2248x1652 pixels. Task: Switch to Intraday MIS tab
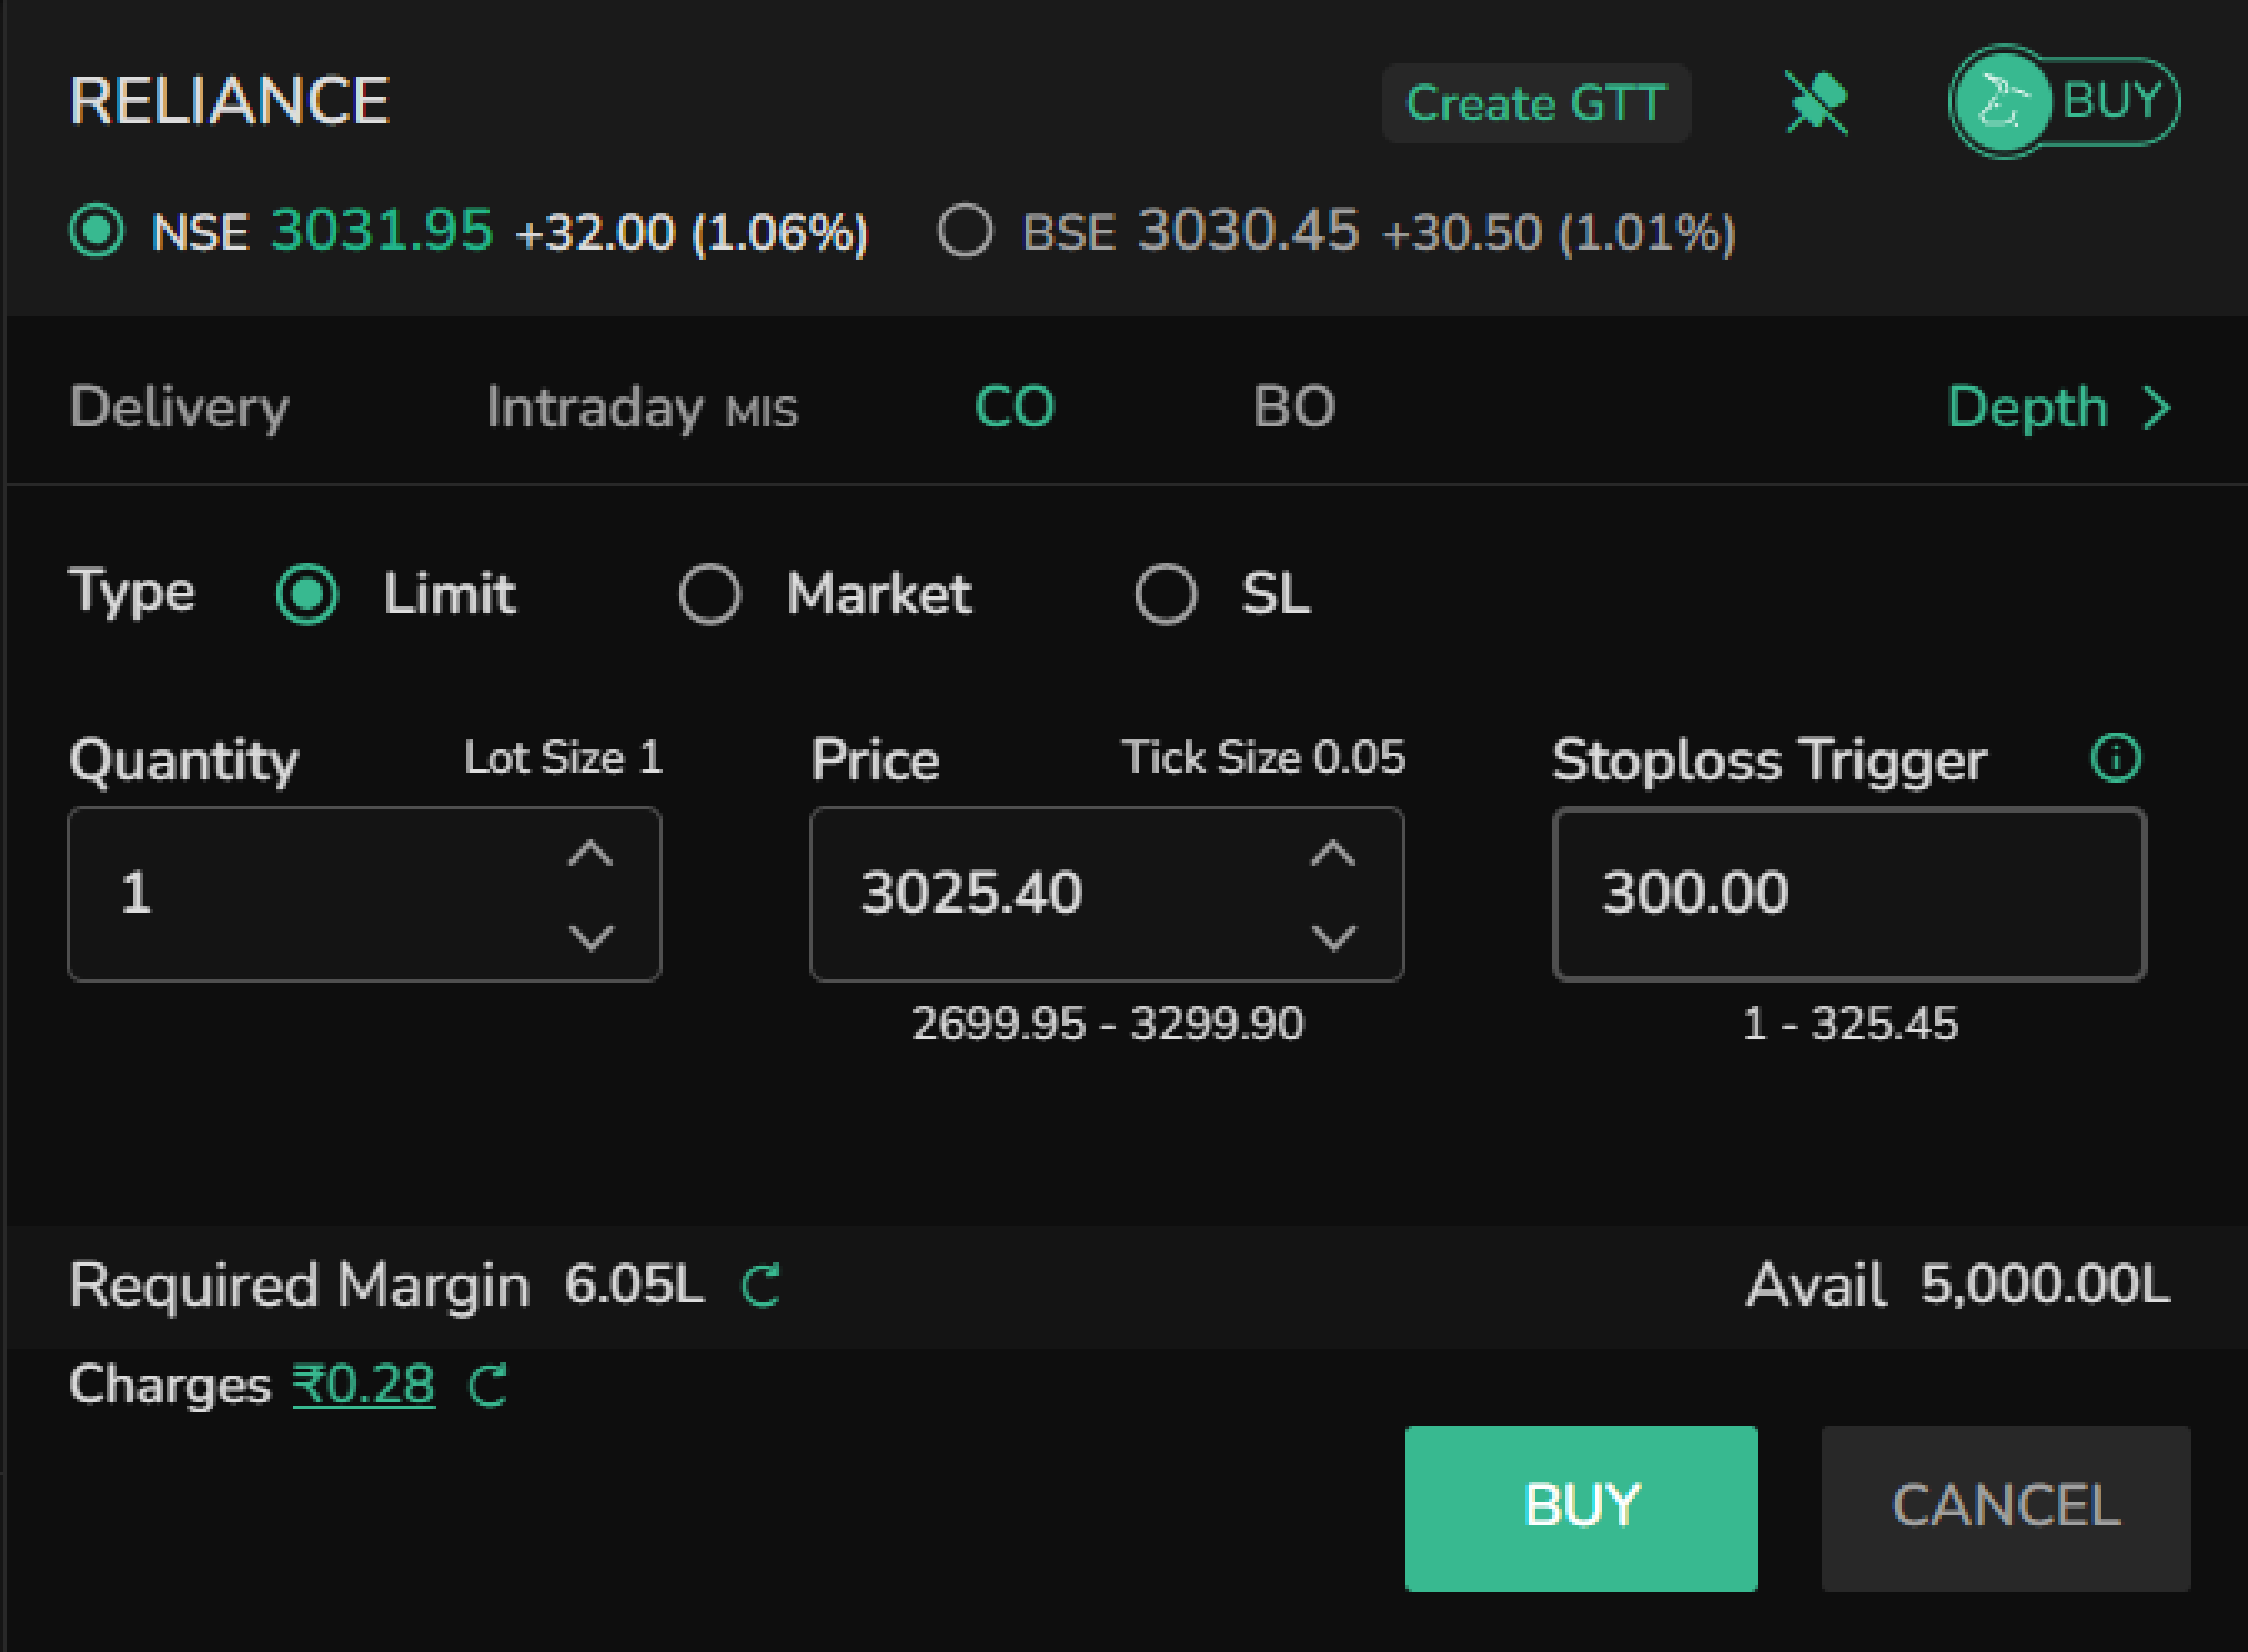coord(642,408)
